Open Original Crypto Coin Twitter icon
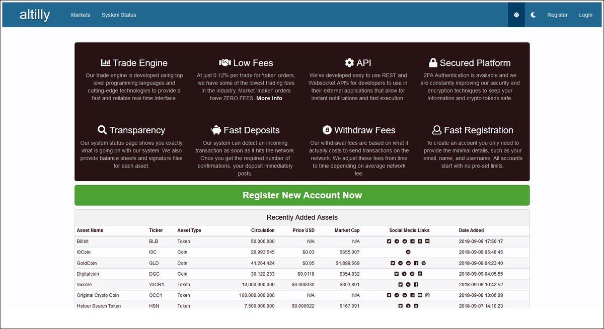Image resolution: width=604 pixels, height=329 pixels. [389, 295]
